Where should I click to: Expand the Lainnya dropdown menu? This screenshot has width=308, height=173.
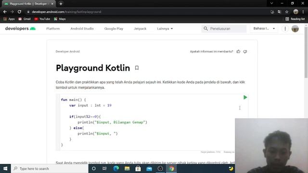[x=165, y=29]
